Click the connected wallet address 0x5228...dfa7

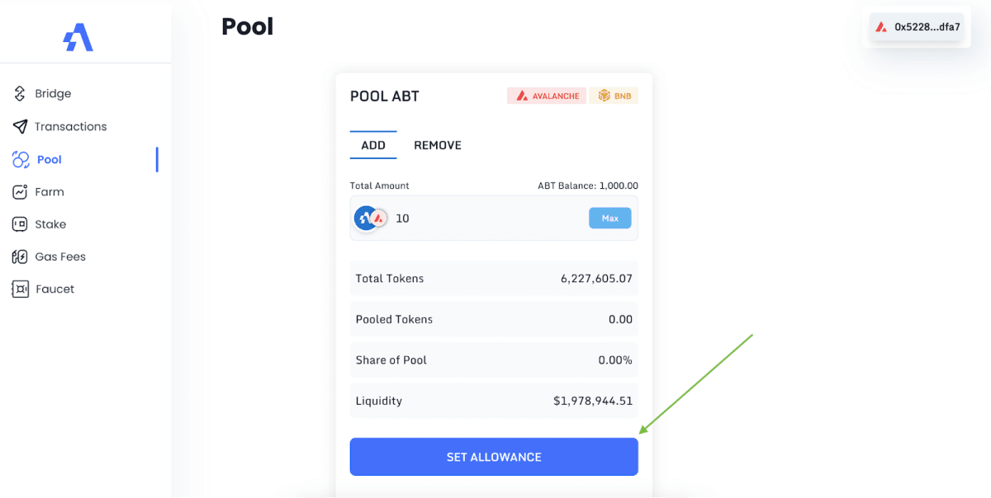click(917, 26)
